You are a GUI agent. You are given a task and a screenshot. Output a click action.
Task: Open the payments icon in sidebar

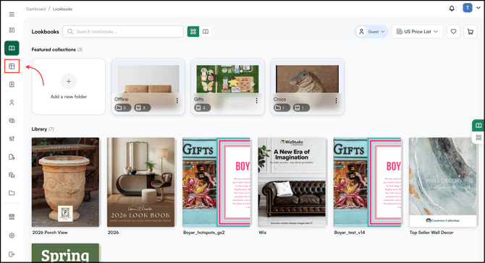pos(12,121)
